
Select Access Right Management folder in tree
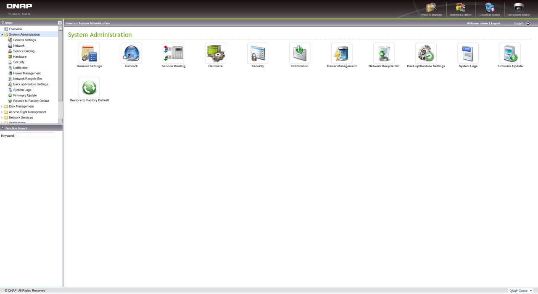(27, 112)
